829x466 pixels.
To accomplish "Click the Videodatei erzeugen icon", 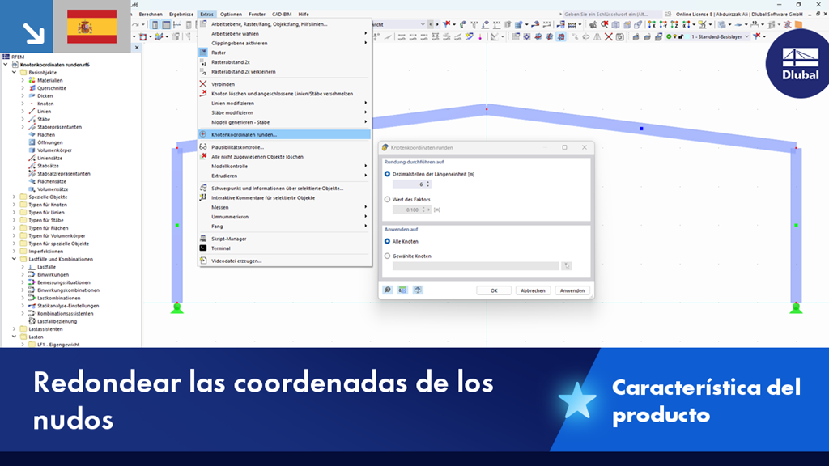I will point(203,261).
